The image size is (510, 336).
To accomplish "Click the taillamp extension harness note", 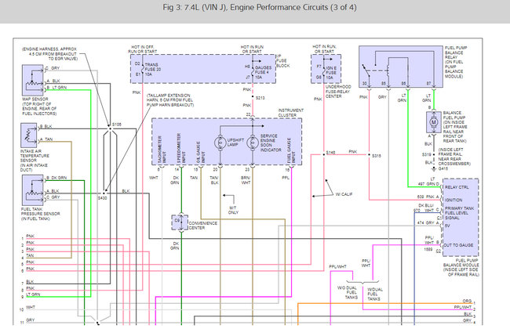I will (x=170, y=100).
